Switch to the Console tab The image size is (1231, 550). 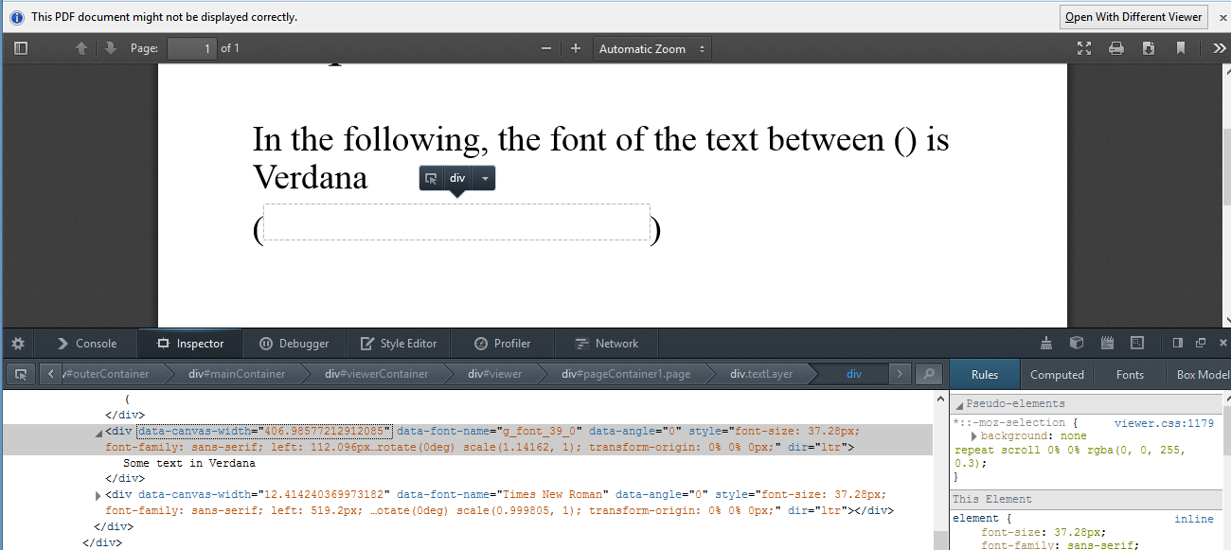86,344
